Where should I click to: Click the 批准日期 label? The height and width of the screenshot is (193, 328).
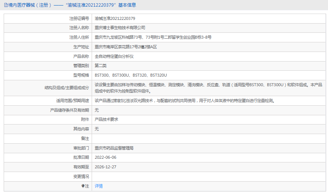81,157
